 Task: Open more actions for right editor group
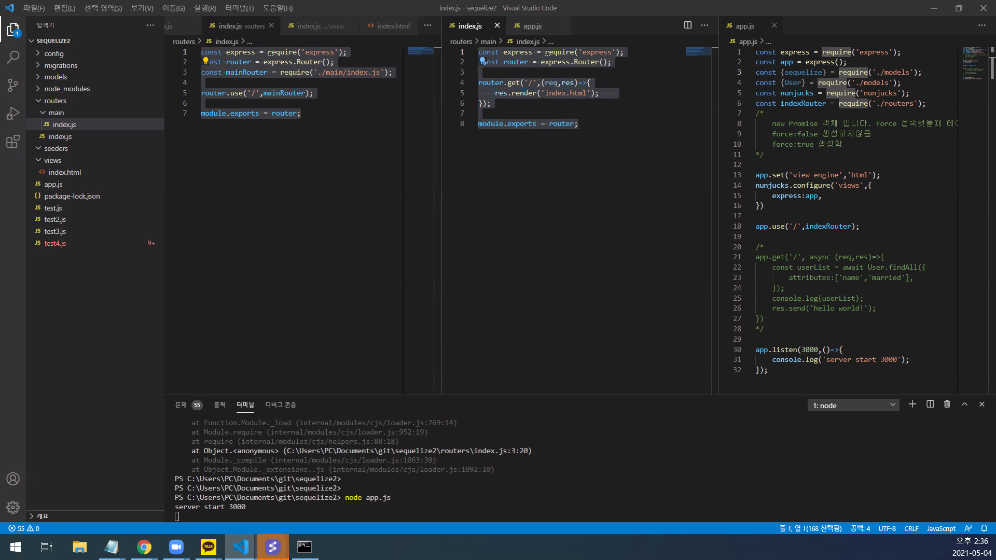coord(982,25)
